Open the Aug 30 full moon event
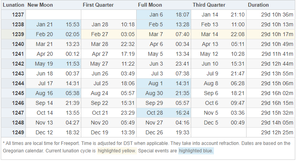296x163 pixels. pyautogui.click(x=153, y=93)
